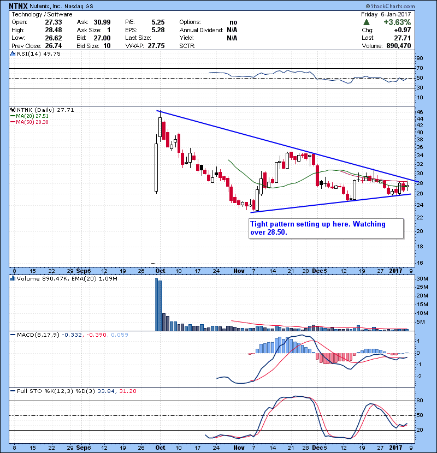Click the red MA(50) 28.38 legend
The height and width of the screenshot is (453, 437).
pos(29,122)
